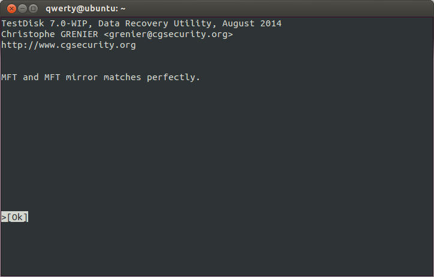Click the August 2014 date text
434x277 pixels.
[252, 23]
